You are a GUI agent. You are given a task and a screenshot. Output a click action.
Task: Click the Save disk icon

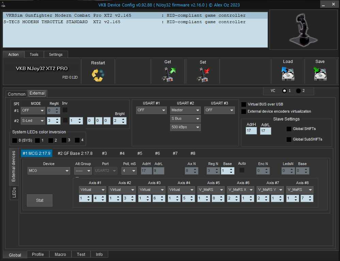coord(320,74)
